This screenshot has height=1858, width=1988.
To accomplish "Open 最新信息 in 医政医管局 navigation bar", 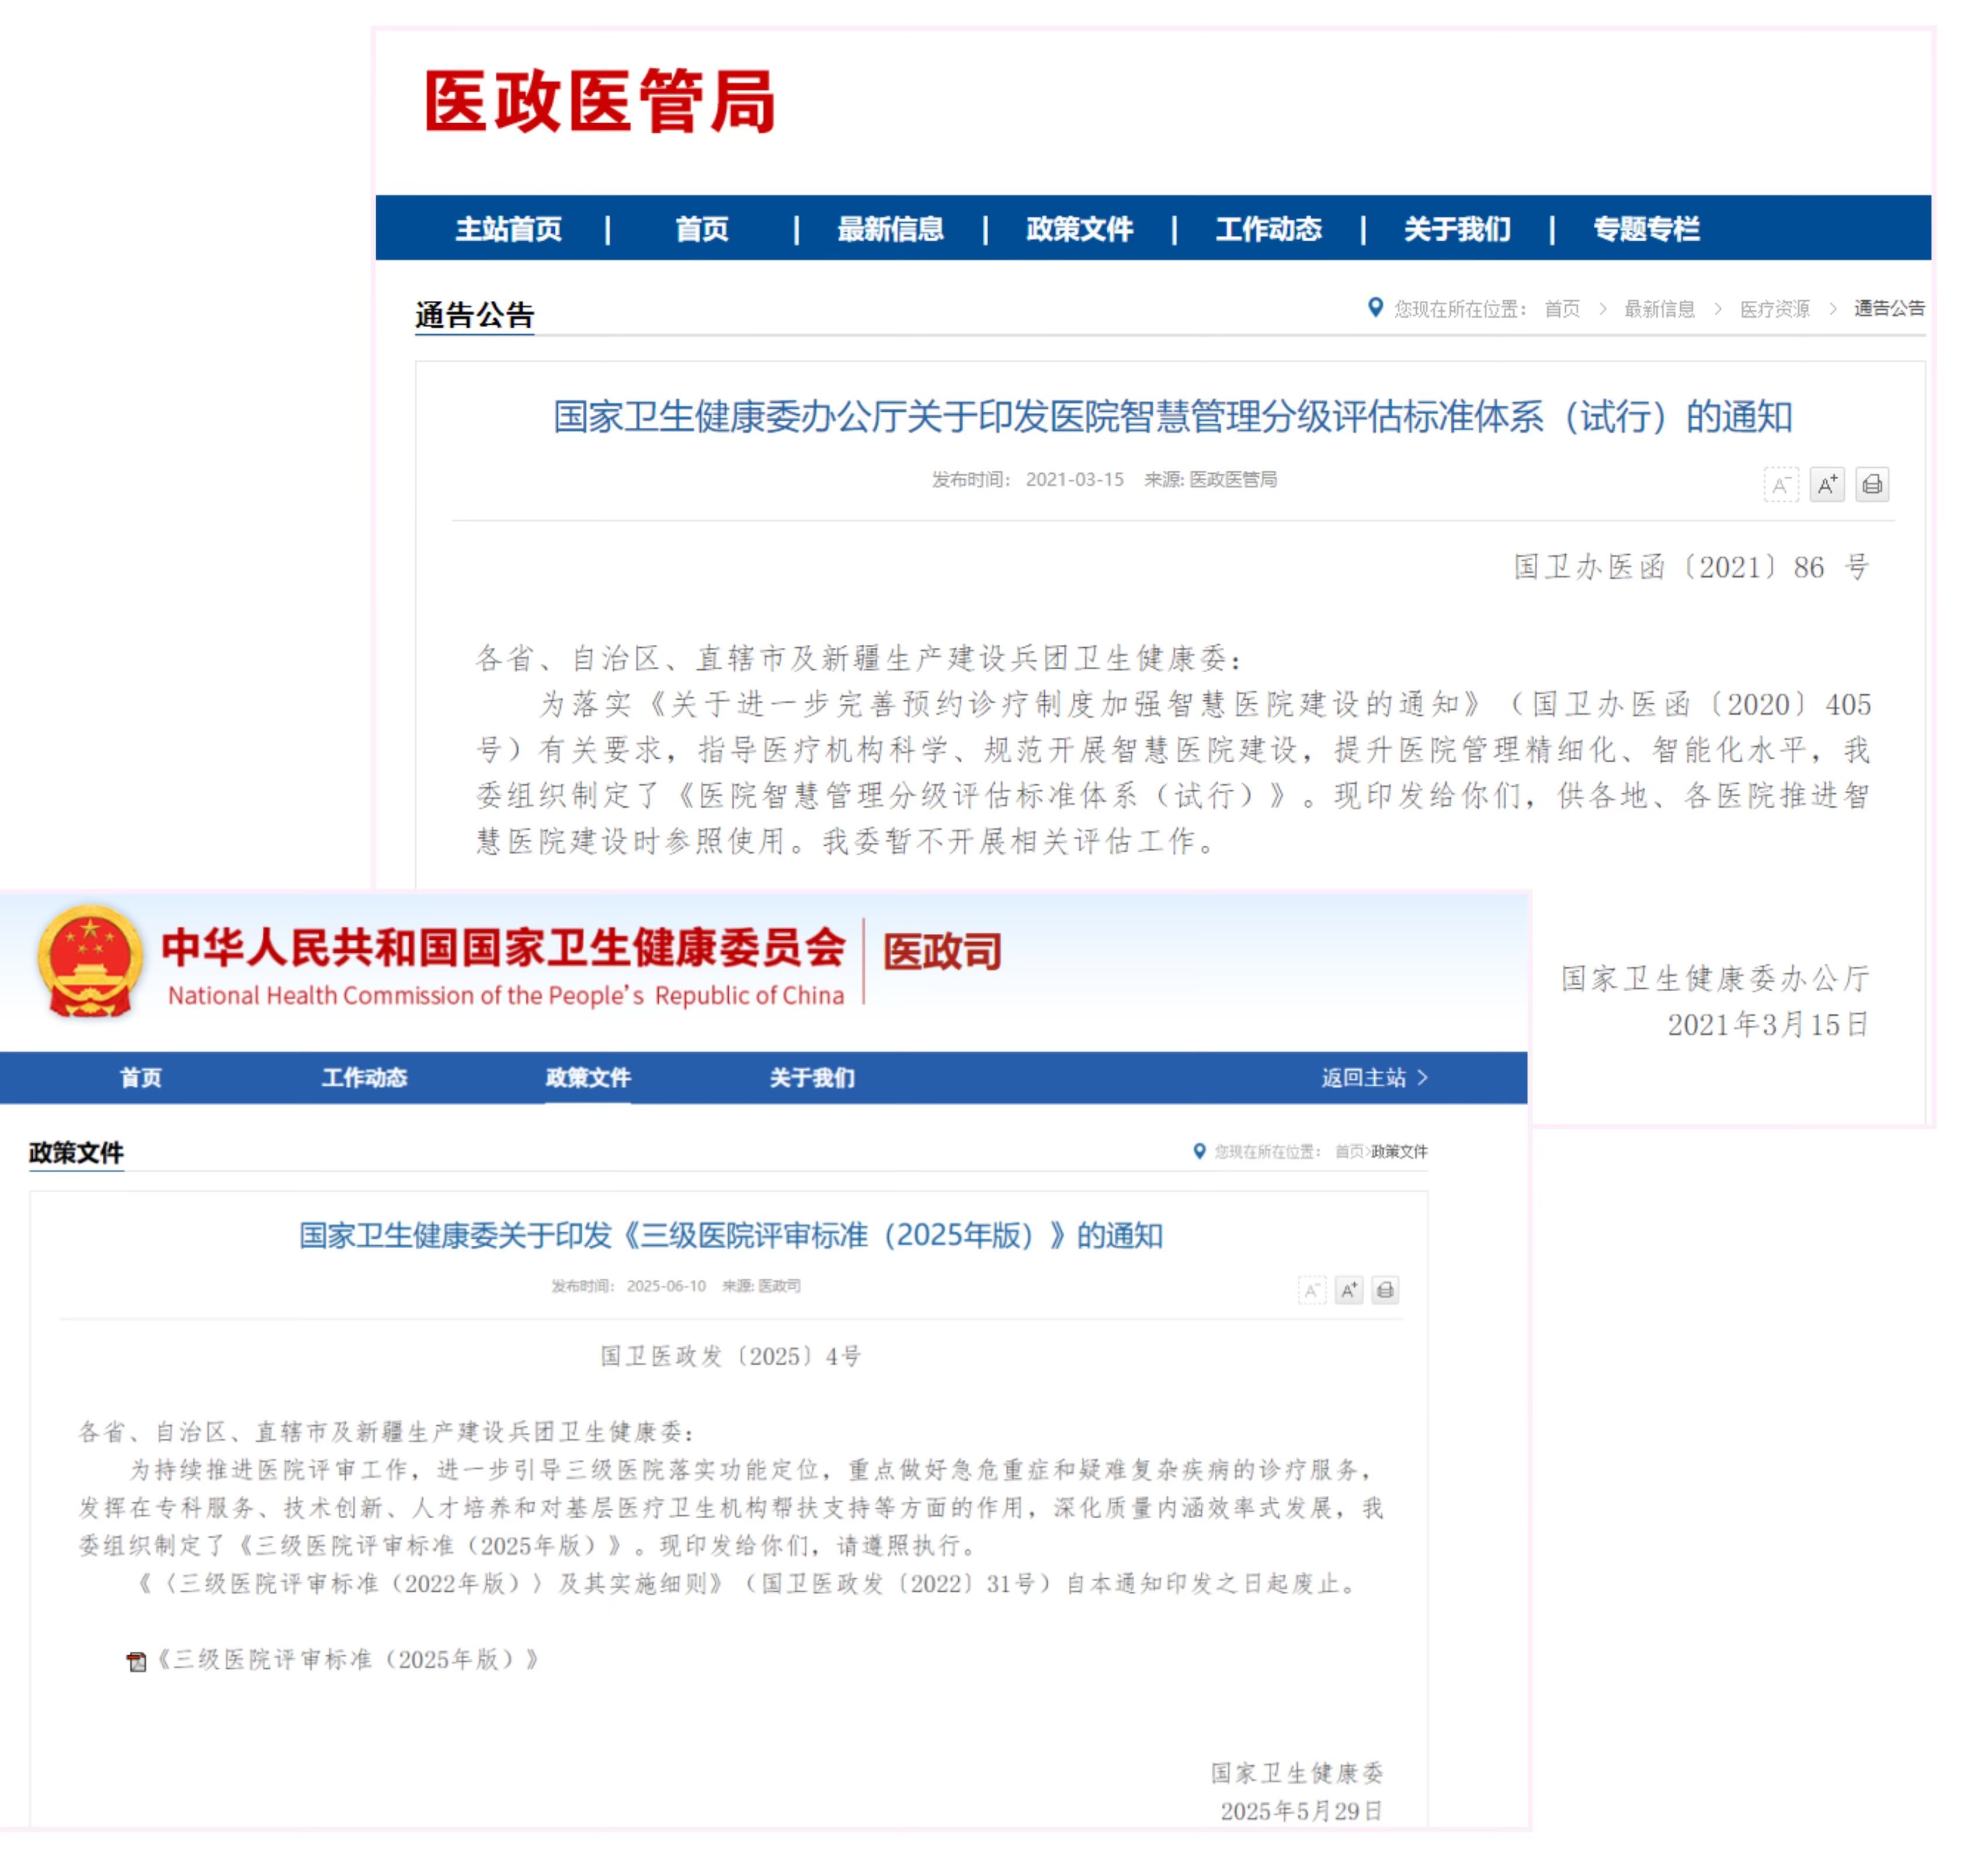I will (x=891, y=229).
